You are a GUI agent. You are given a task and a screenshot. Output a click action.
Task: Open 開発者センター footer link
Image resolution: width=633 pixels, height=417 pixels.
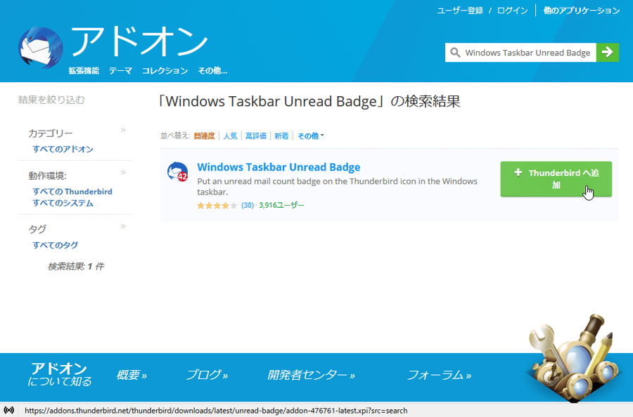pos(312,375)
